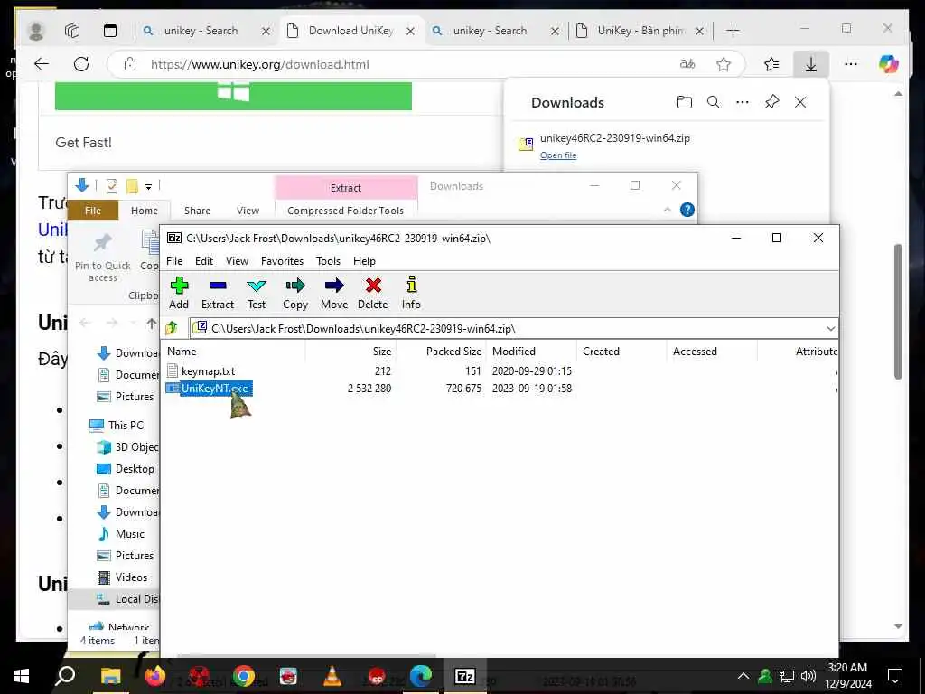Pin the Downloads panel
Image resolution: width=925 pixels, height=694 pixels.
[771, 102]
